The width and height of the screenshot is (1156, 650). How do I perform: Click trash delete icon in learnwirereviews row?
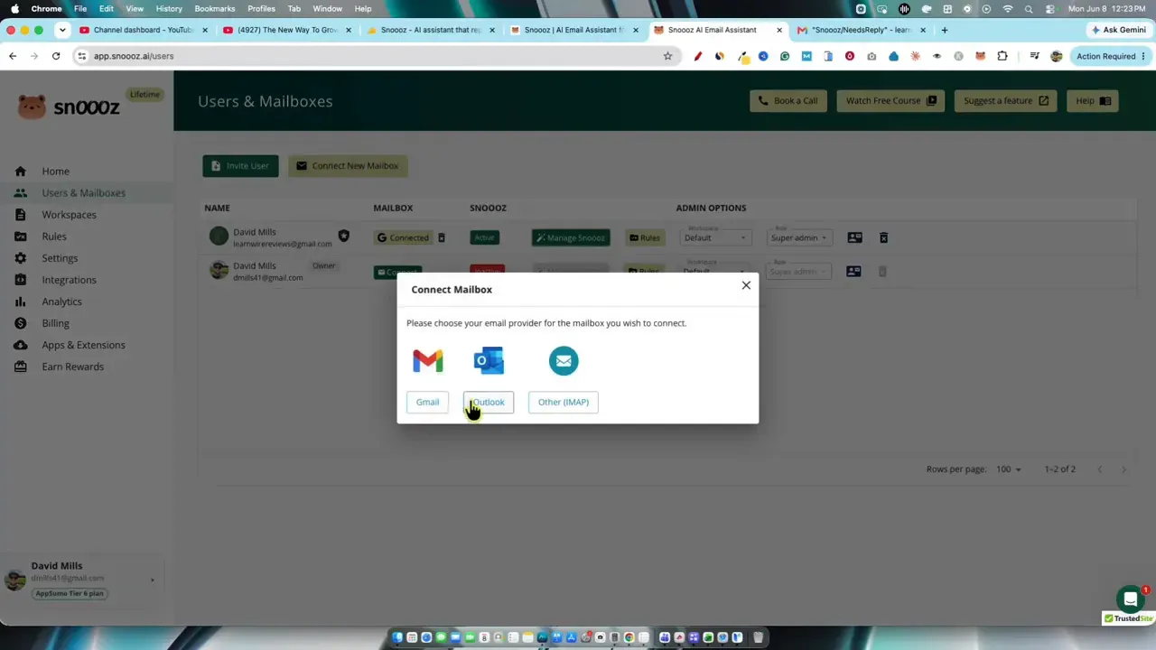[883, 238]
